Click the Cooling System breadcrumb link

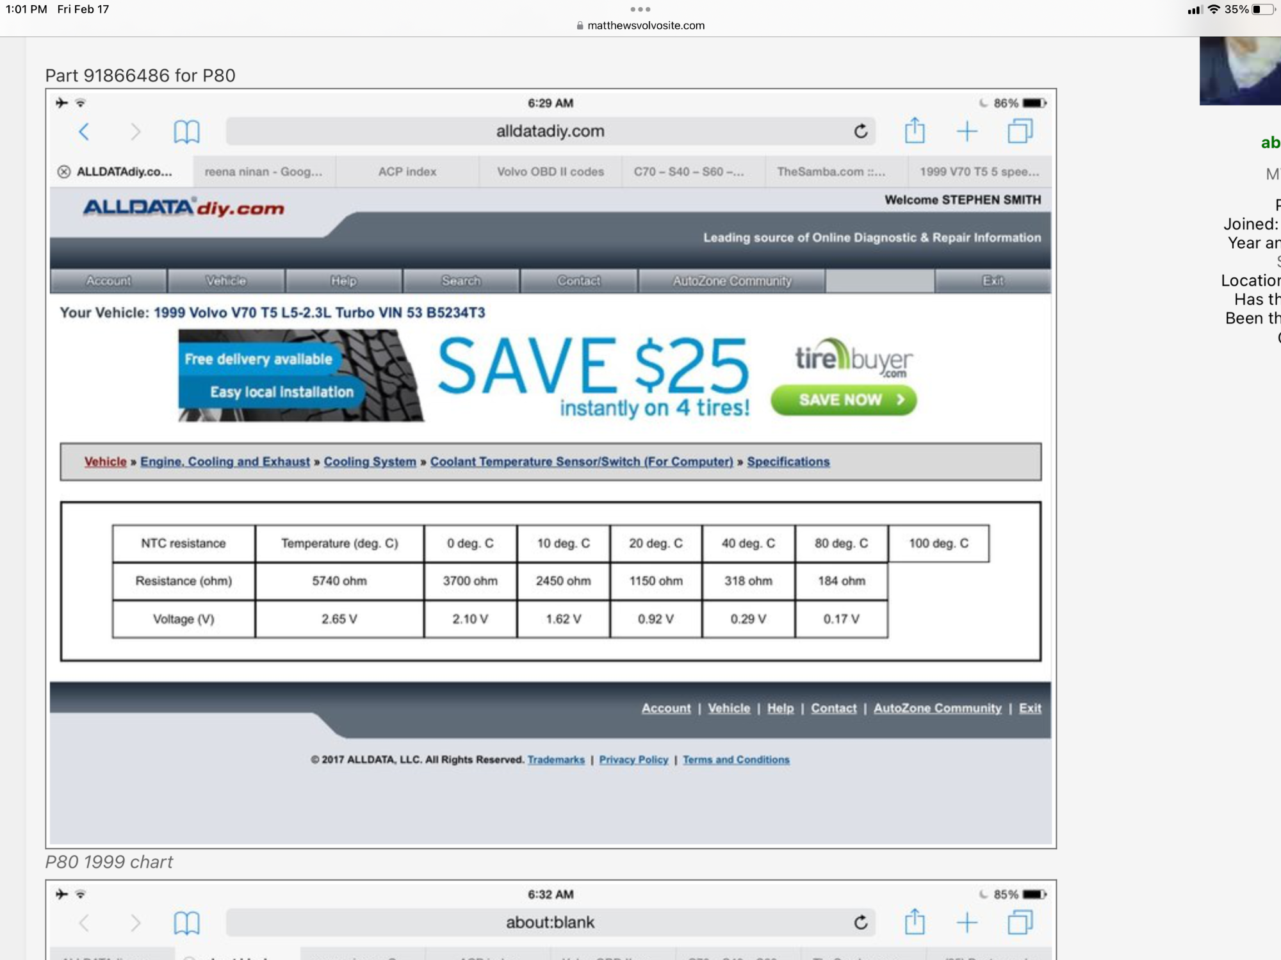[x=370, y=462]
